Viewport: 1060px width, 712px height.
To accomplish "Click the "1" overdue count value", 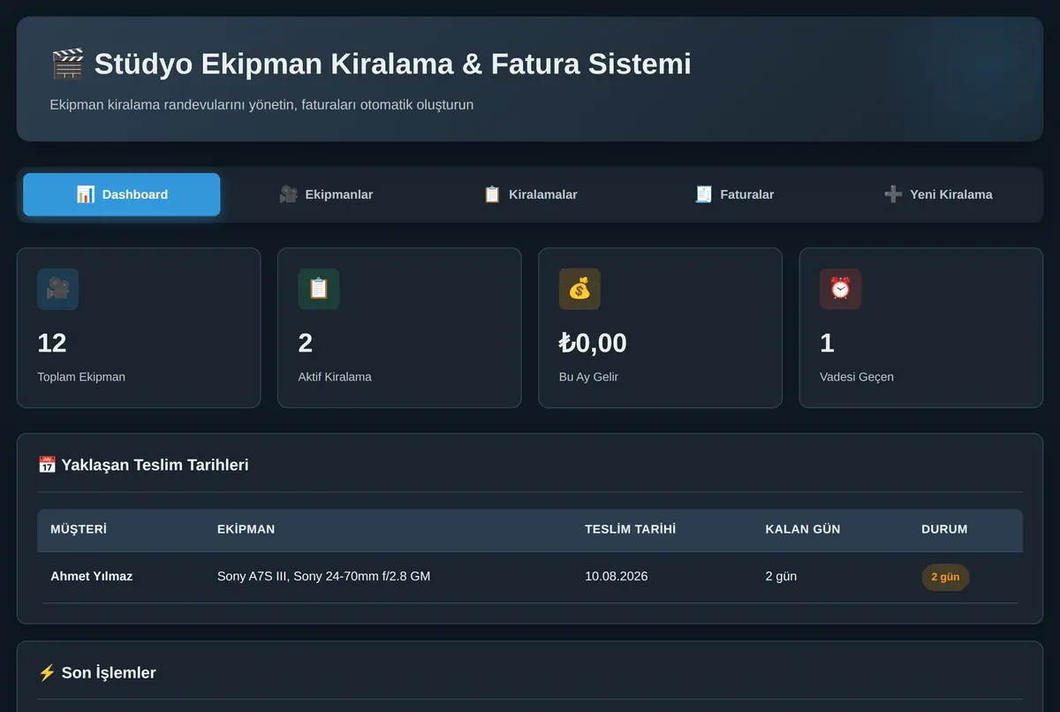I will 827,343.
